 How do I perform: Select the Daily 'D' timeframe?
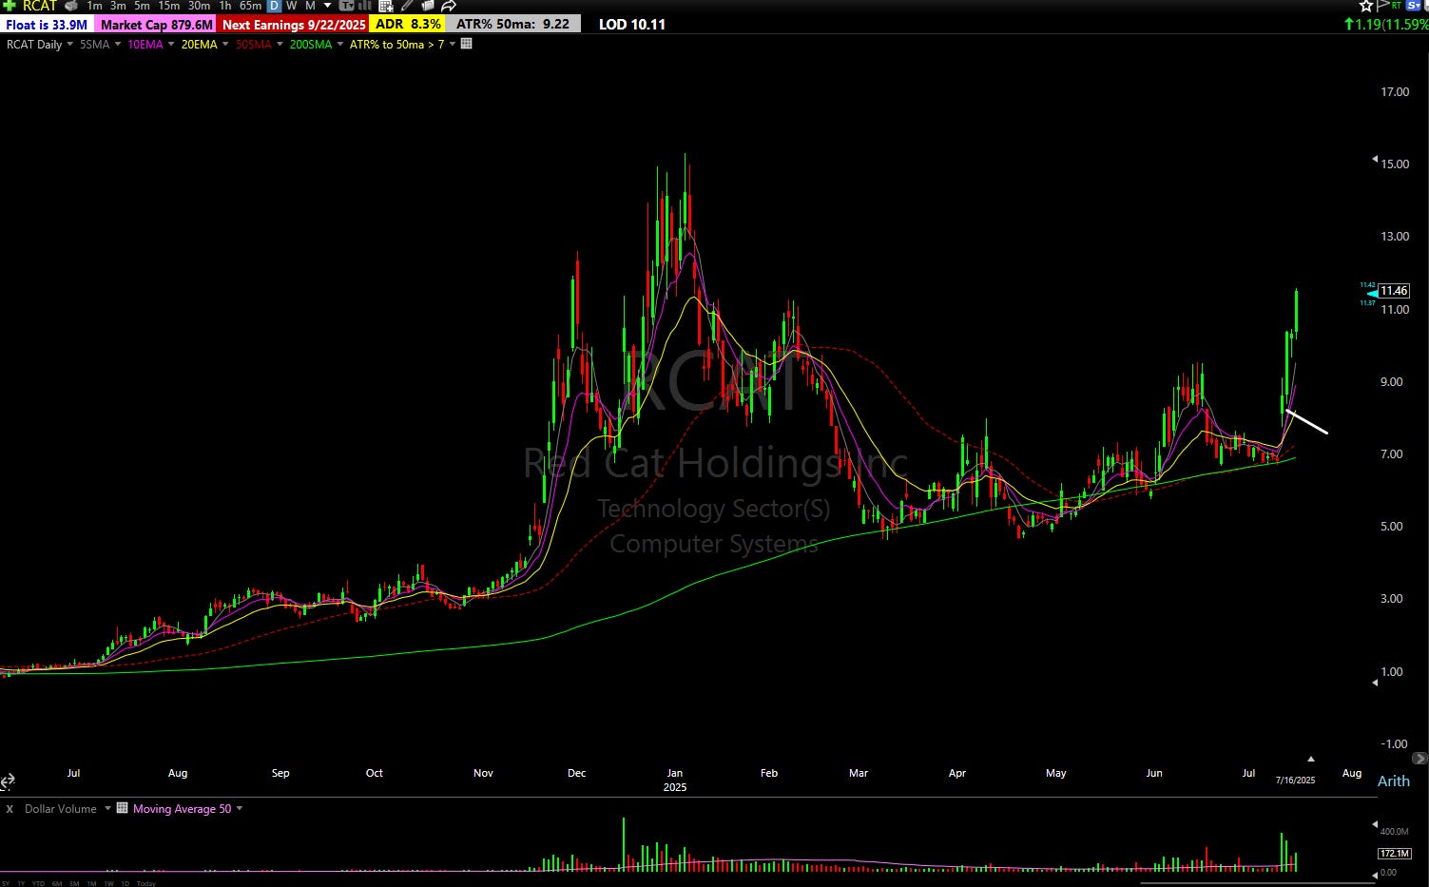pyautogui.click(x=274, y=6)
